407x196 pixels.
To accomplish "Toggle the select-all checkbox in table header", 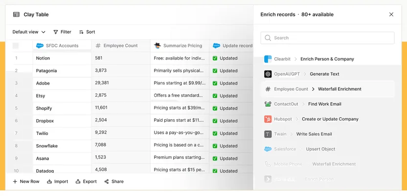I will pyautogui.click(x=16, y=46).
